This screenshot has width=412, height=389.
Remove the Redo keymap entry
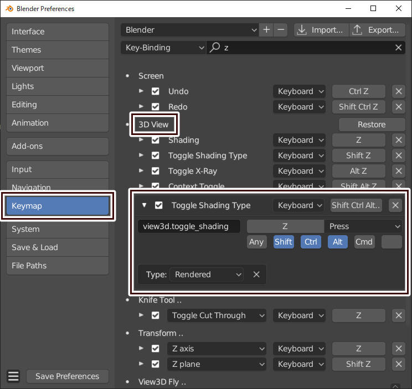tap(398, 107)
